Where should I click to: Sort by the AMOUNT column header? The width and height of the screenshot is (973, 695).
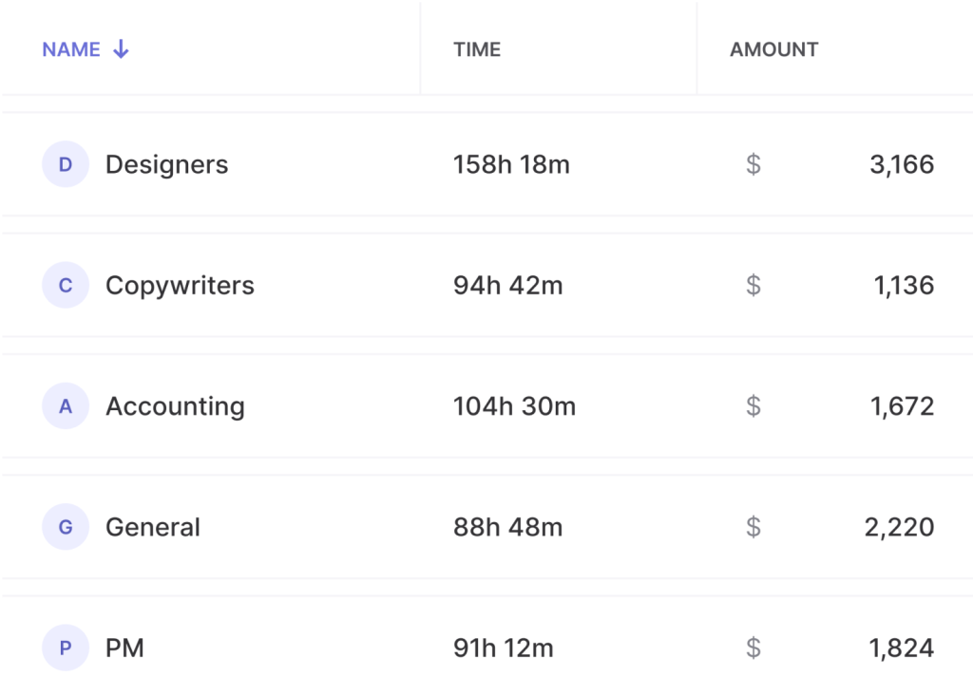[x=773, y=49]
